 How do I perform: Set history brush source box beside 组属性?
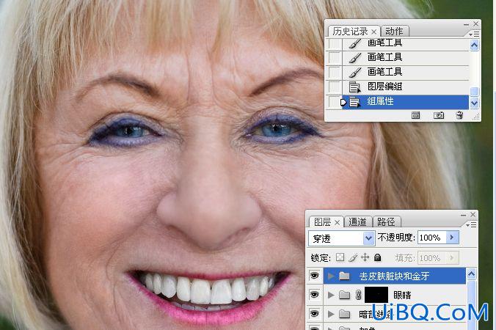pos(334,102)
